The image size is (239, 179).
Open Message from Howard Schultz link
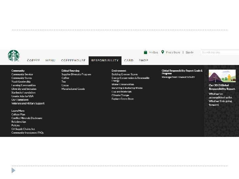tap(178, 77)
